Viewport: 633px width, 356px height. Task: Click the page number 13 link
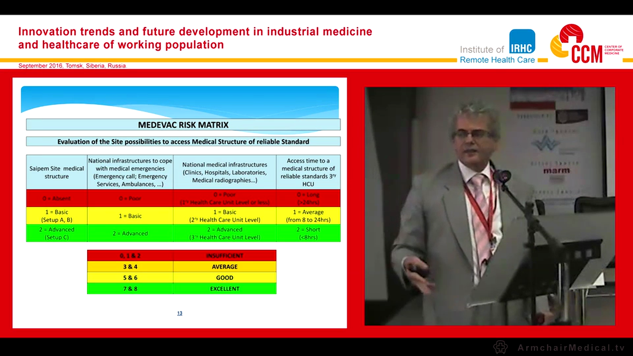click(180, 313)
